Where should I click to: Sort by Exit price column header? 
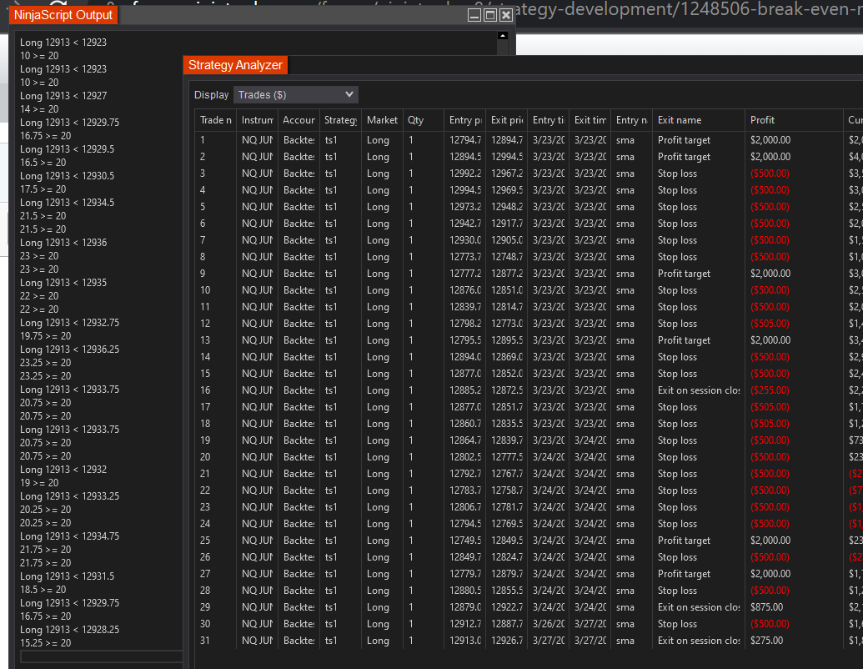coord(507,120)
